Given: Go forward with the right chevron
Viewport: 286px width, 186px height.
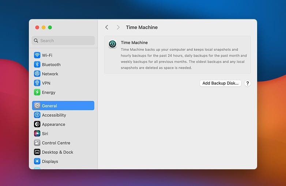Looking at the screenshot, I should tap(118, 27).
